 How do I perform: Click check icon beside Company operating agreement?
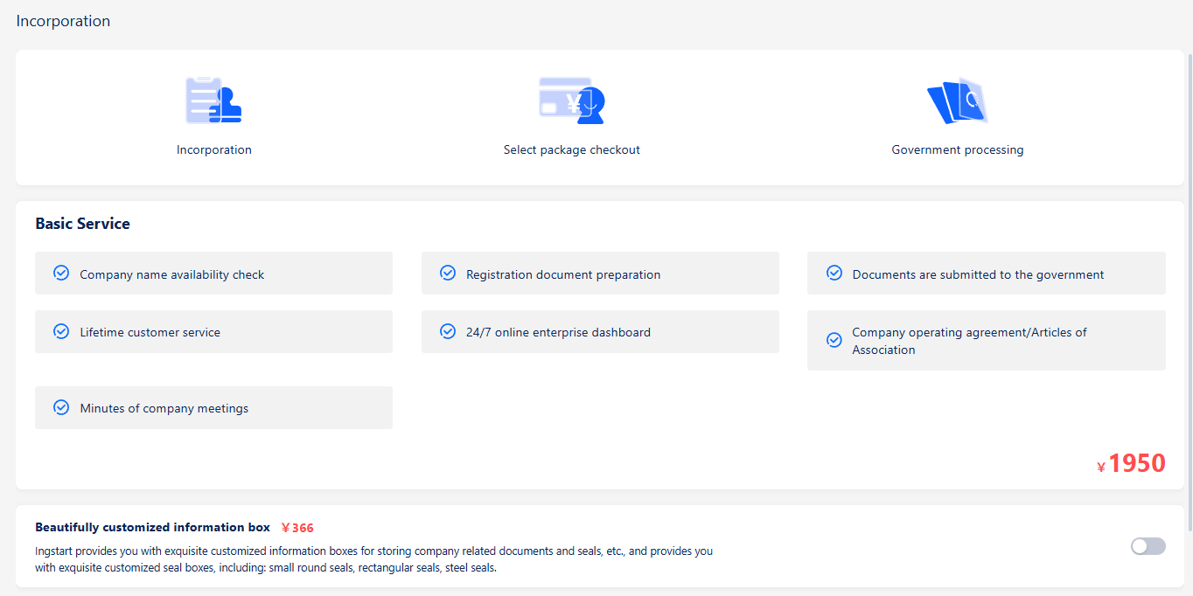point(834,340)
